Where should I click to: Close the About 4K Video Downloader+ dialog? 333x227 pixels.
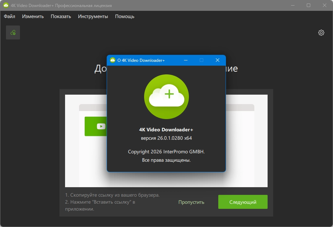[x=218, y=60]
